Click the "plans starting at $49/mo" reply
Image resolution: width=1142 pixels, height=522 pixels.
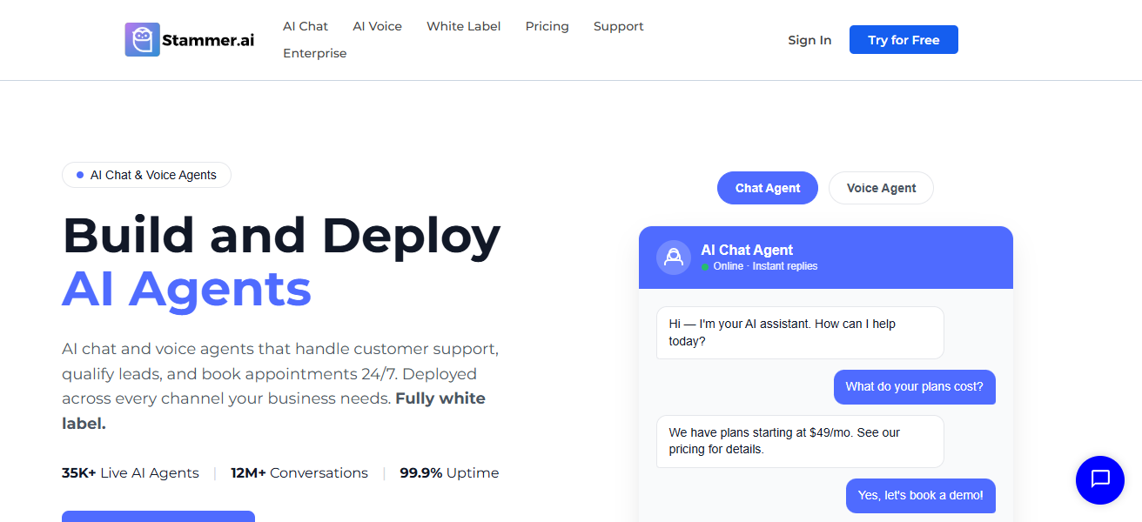[x=799, y=441]
